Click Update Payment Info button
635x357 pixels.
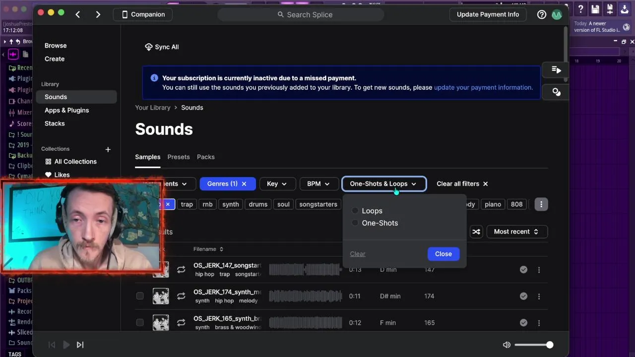[x=488, y=14]
